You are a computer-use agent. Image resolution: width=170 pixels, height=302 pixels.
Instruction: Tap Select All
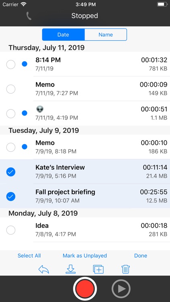[29, 256]
